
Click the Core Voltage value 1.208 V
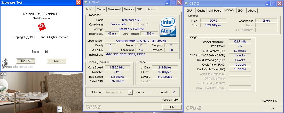[x=149, y=33]
